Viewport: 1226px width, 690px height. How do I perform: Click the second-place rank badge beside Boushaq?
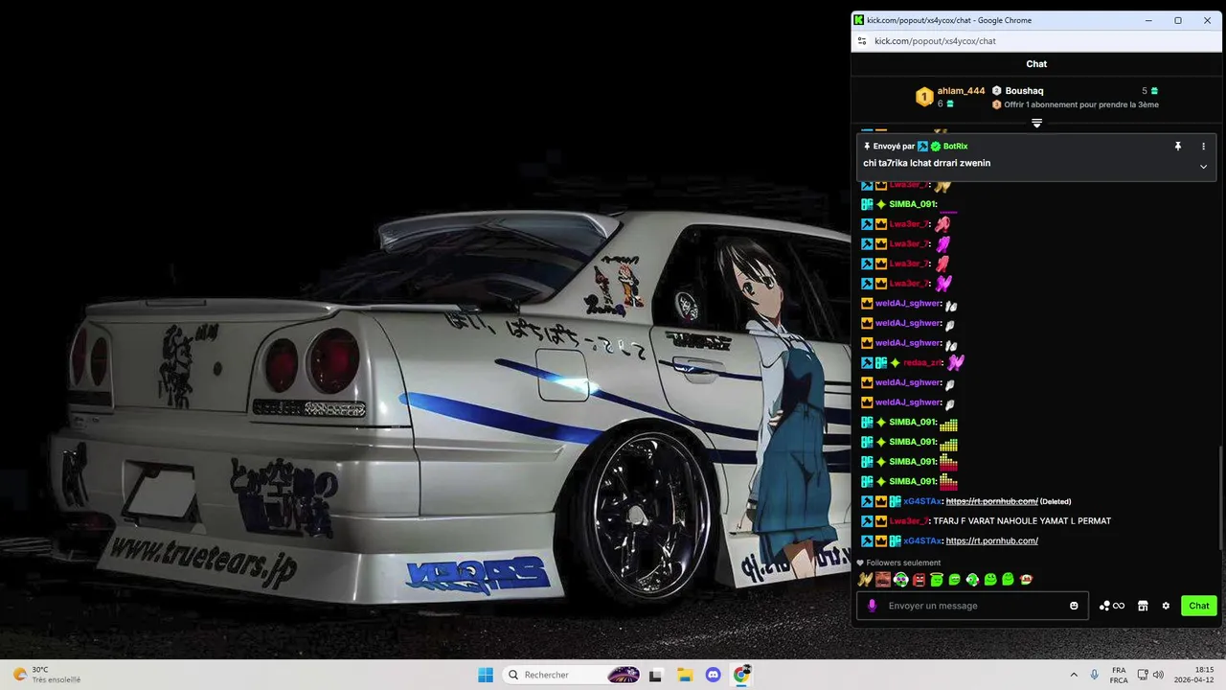click(996, 91)
